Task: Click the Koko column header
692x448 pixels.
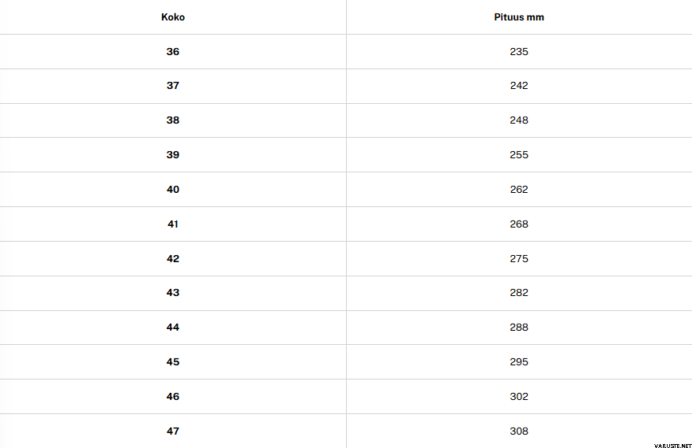Action: point(173,17)
